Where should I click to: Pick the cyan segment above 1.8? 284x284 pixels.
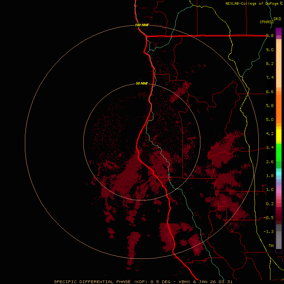point(279,174)
